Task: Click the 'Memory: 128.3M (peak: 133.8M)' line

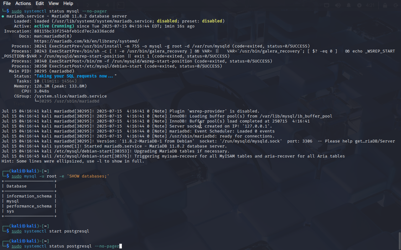Action: [x=50, y=86]
